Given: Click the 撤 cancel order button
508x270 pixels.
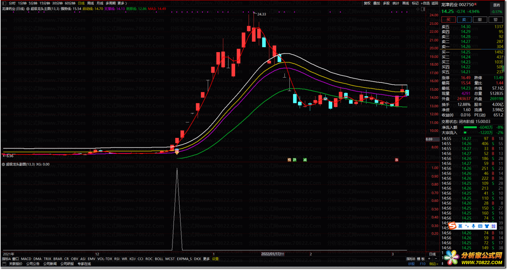Looking at the screenshot, I should [x=480, y=20].
